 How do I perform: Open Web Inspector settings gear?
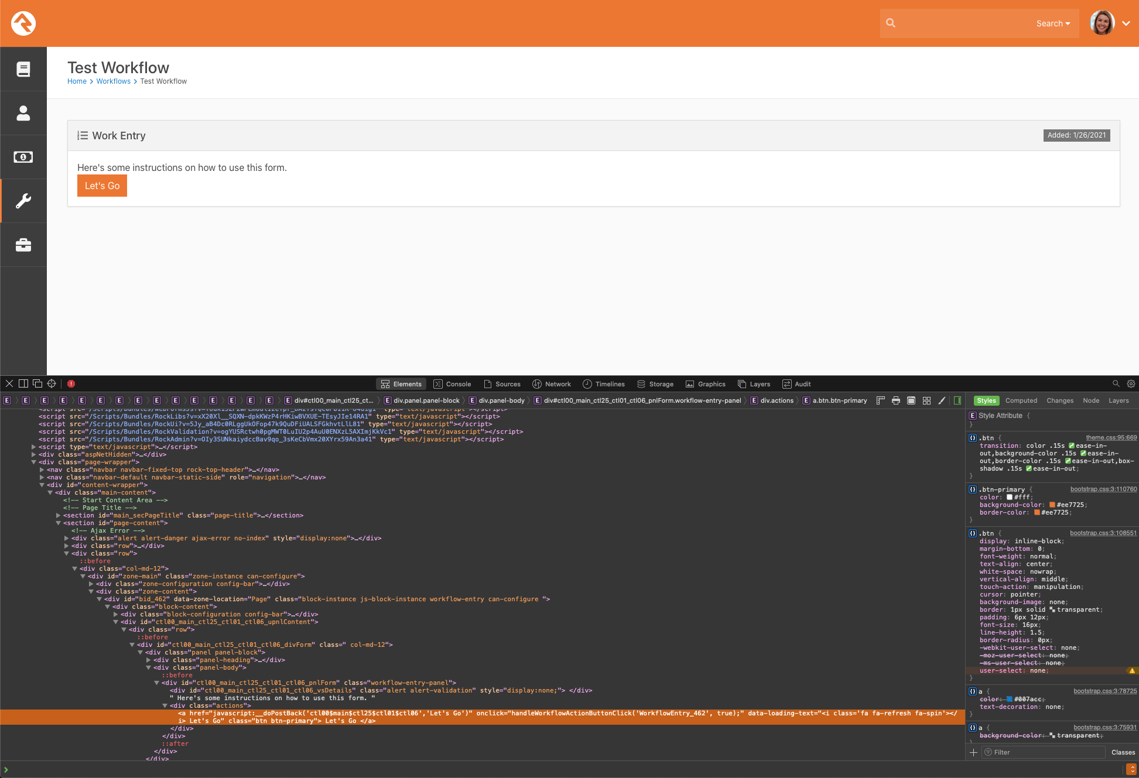tap(1131, 383)
